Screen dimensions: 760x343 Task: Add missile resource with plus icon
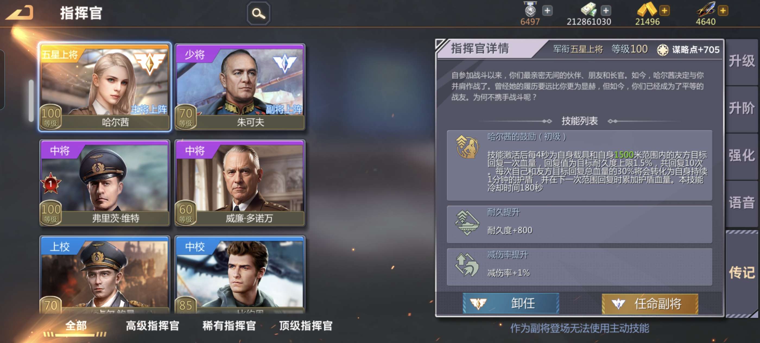(723, 11)
